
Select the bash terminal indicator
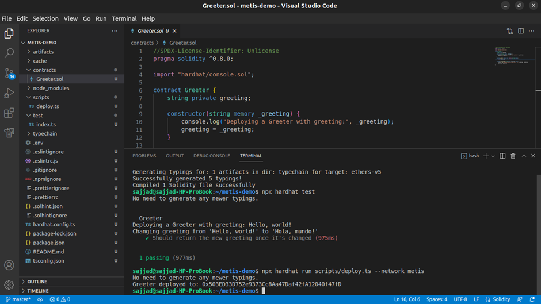click(x=470, y=156)
